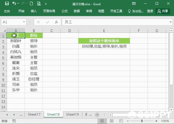The image size is (174, 124).
Task: Click the zoom slider handle
Action: [142, 121]
